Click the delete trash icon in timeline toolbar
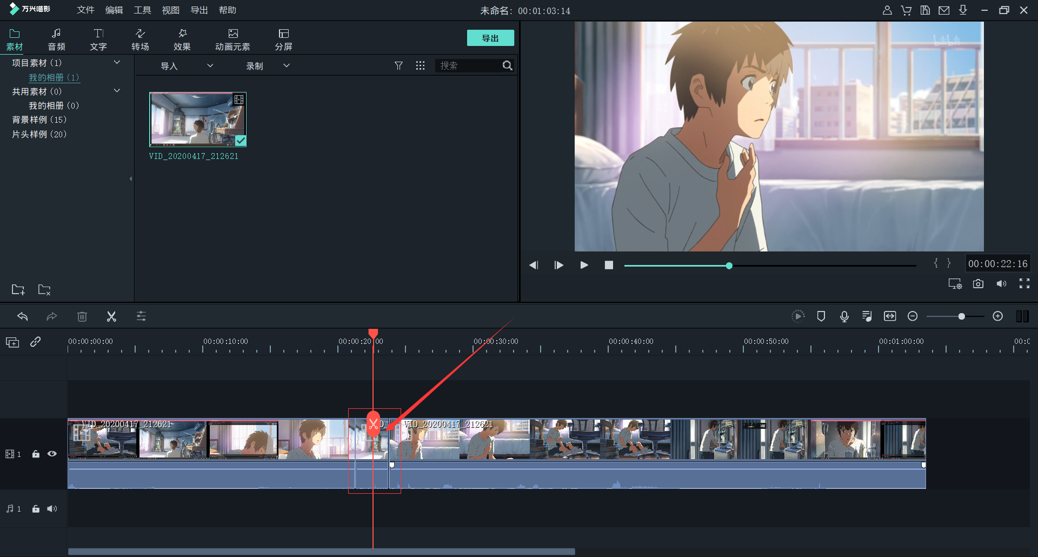Image resolution: width=1038 pixels, height=557 pixels. [82, 316]
